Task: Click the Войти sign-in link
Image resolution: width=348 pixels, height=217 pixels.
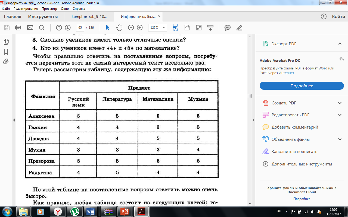Action: (338, 17)
